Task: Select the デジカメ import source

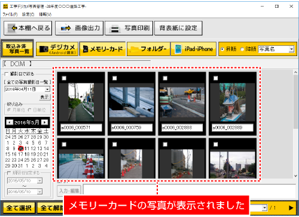Action: coord(57,49)
